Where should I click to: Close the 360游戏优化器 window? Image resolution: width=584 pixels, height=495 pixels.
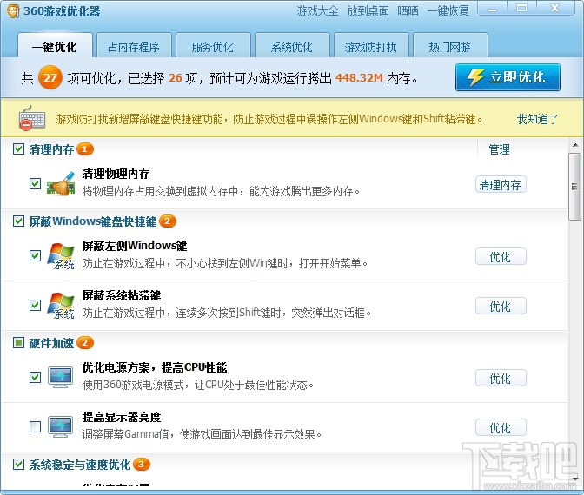coord(555,8)
